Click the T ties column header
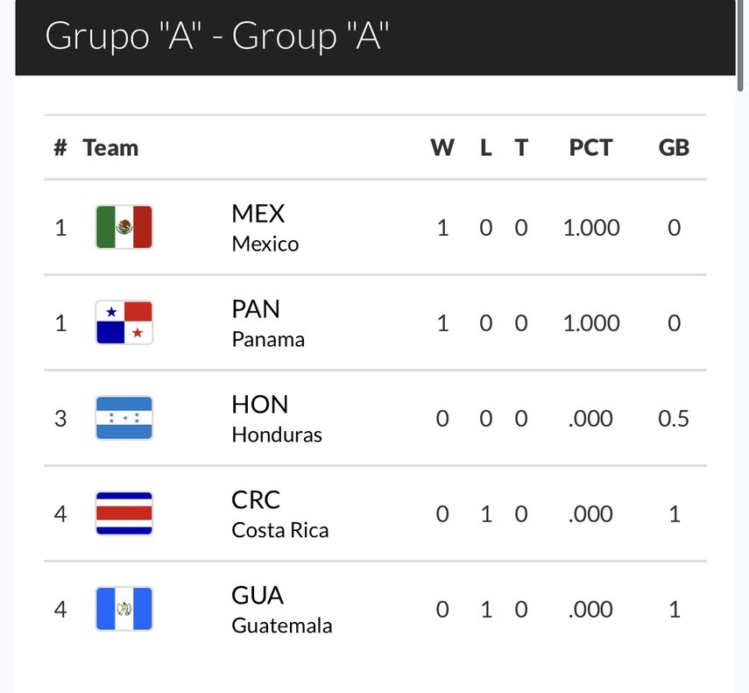 pyautogui.click(x=521, y=147)
